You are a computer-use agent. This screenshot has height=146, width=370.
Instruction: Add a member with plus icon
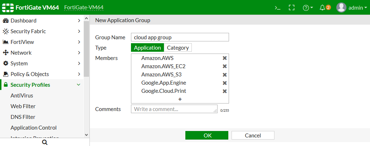180,99
